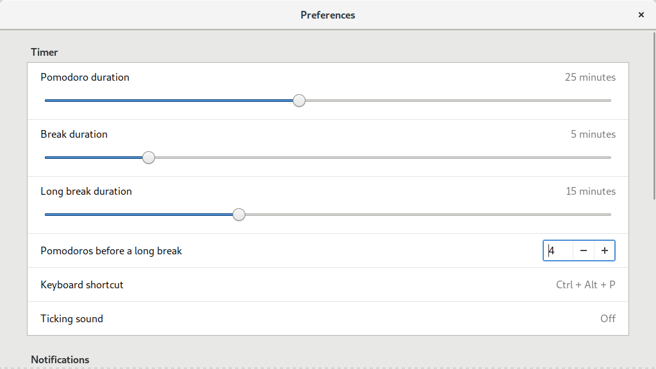Click the Off value for Ticking sound

pyautogui.click(x=608, y=318)
